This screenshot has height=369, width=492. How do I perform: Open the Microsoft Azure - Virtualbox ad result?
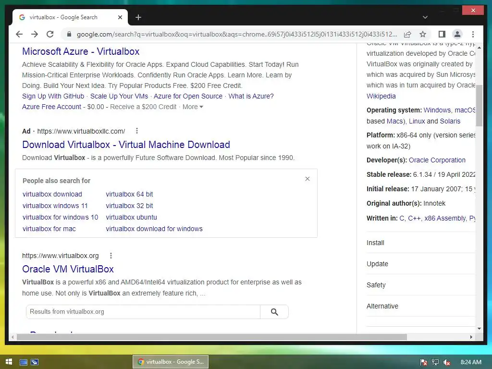point(81,51)
